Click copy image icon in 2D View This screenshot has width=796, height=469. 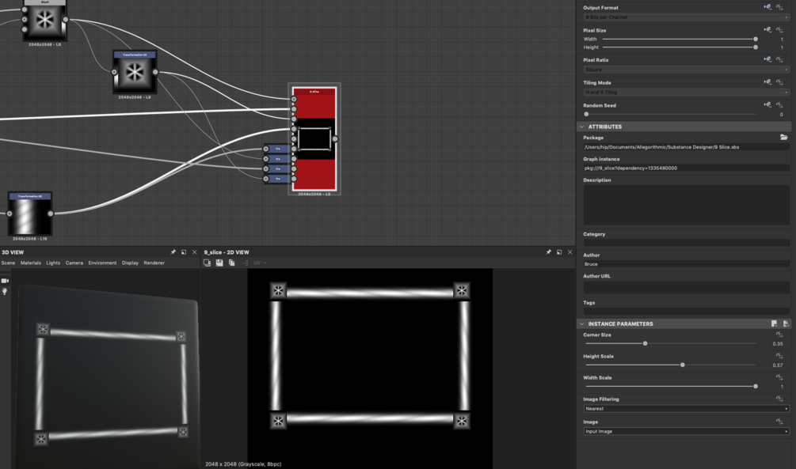coord(231,263)
